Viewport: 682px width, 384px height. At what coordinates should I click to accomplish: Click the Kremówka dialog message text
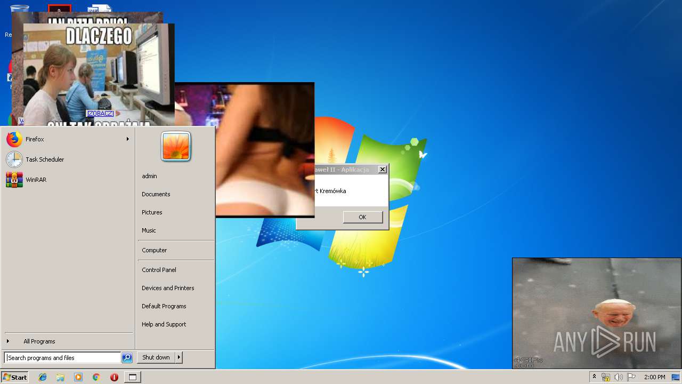[x=330, y=191]
